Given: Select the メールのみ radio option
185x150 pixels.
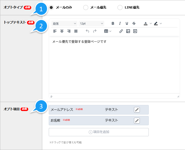Looking at the screenshot, I should coord(51,7).
